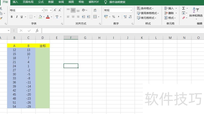This screenshot has width=204, height=114.
Task: Select column F header
Action: [x=71, y=37]
